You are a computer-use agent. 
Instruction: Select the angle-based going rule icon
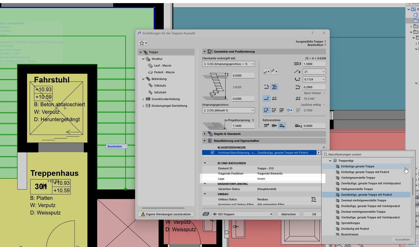click(274, 98)
